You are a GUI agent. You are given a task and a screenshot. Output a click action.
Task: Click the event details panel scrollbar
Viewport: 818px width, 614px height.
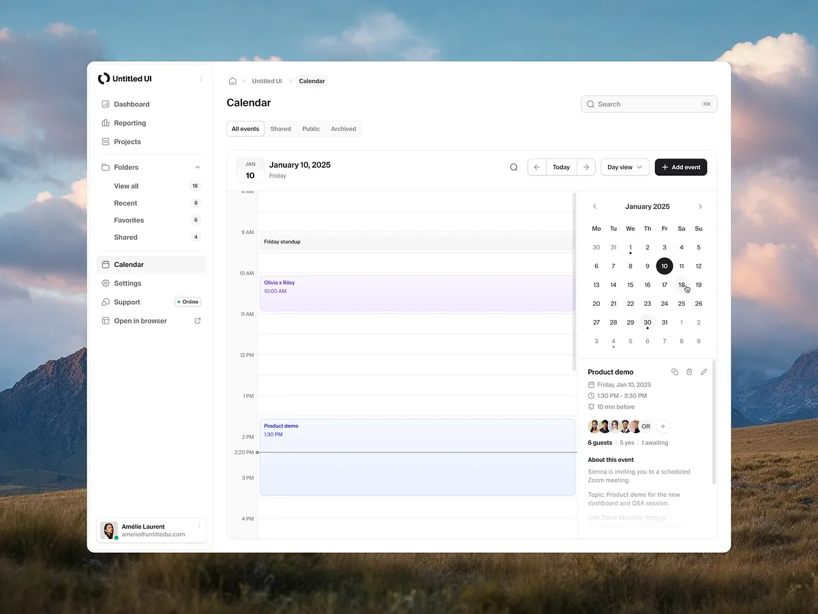click(x=714, y=422)
